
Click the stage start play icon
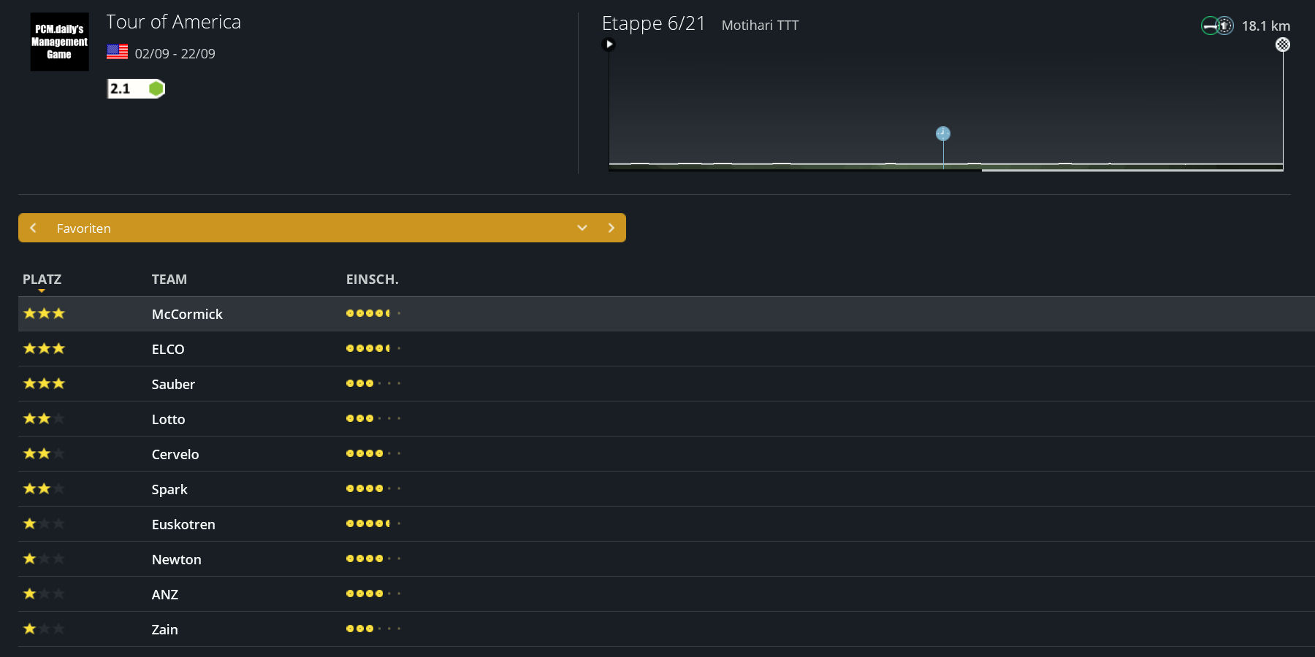click(x=609, y=45)
